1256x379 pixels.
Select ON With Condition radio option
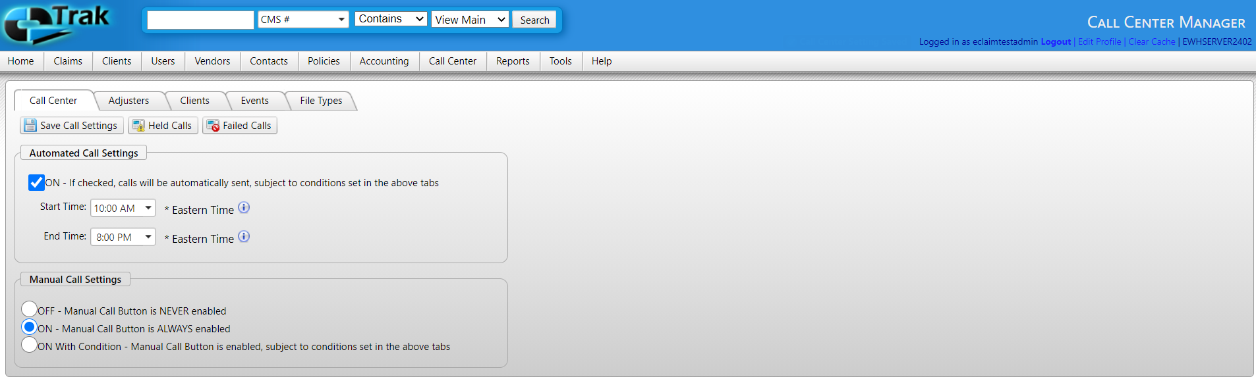[29, 344]
